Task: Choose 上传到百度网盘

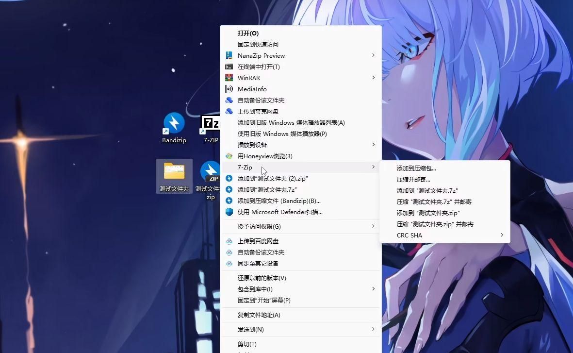Action: click(301, 241)
